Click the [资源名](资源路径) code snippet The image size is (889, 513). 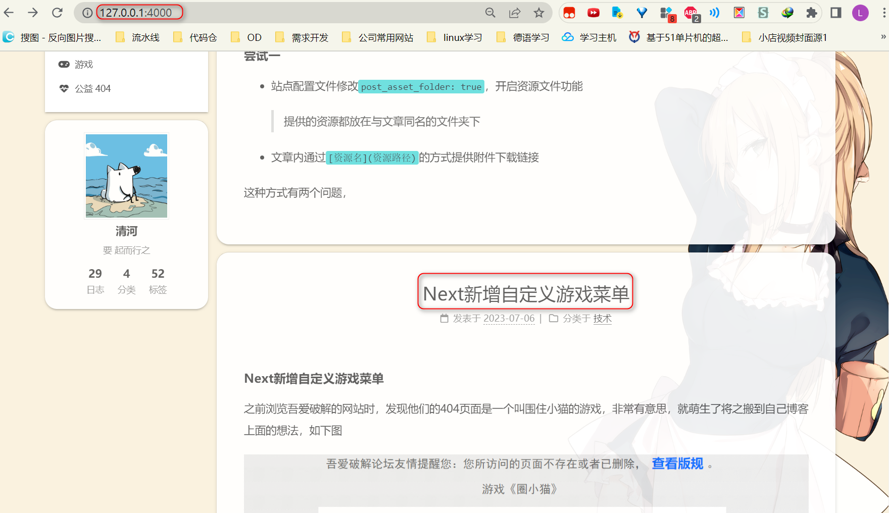pos(372,158)
